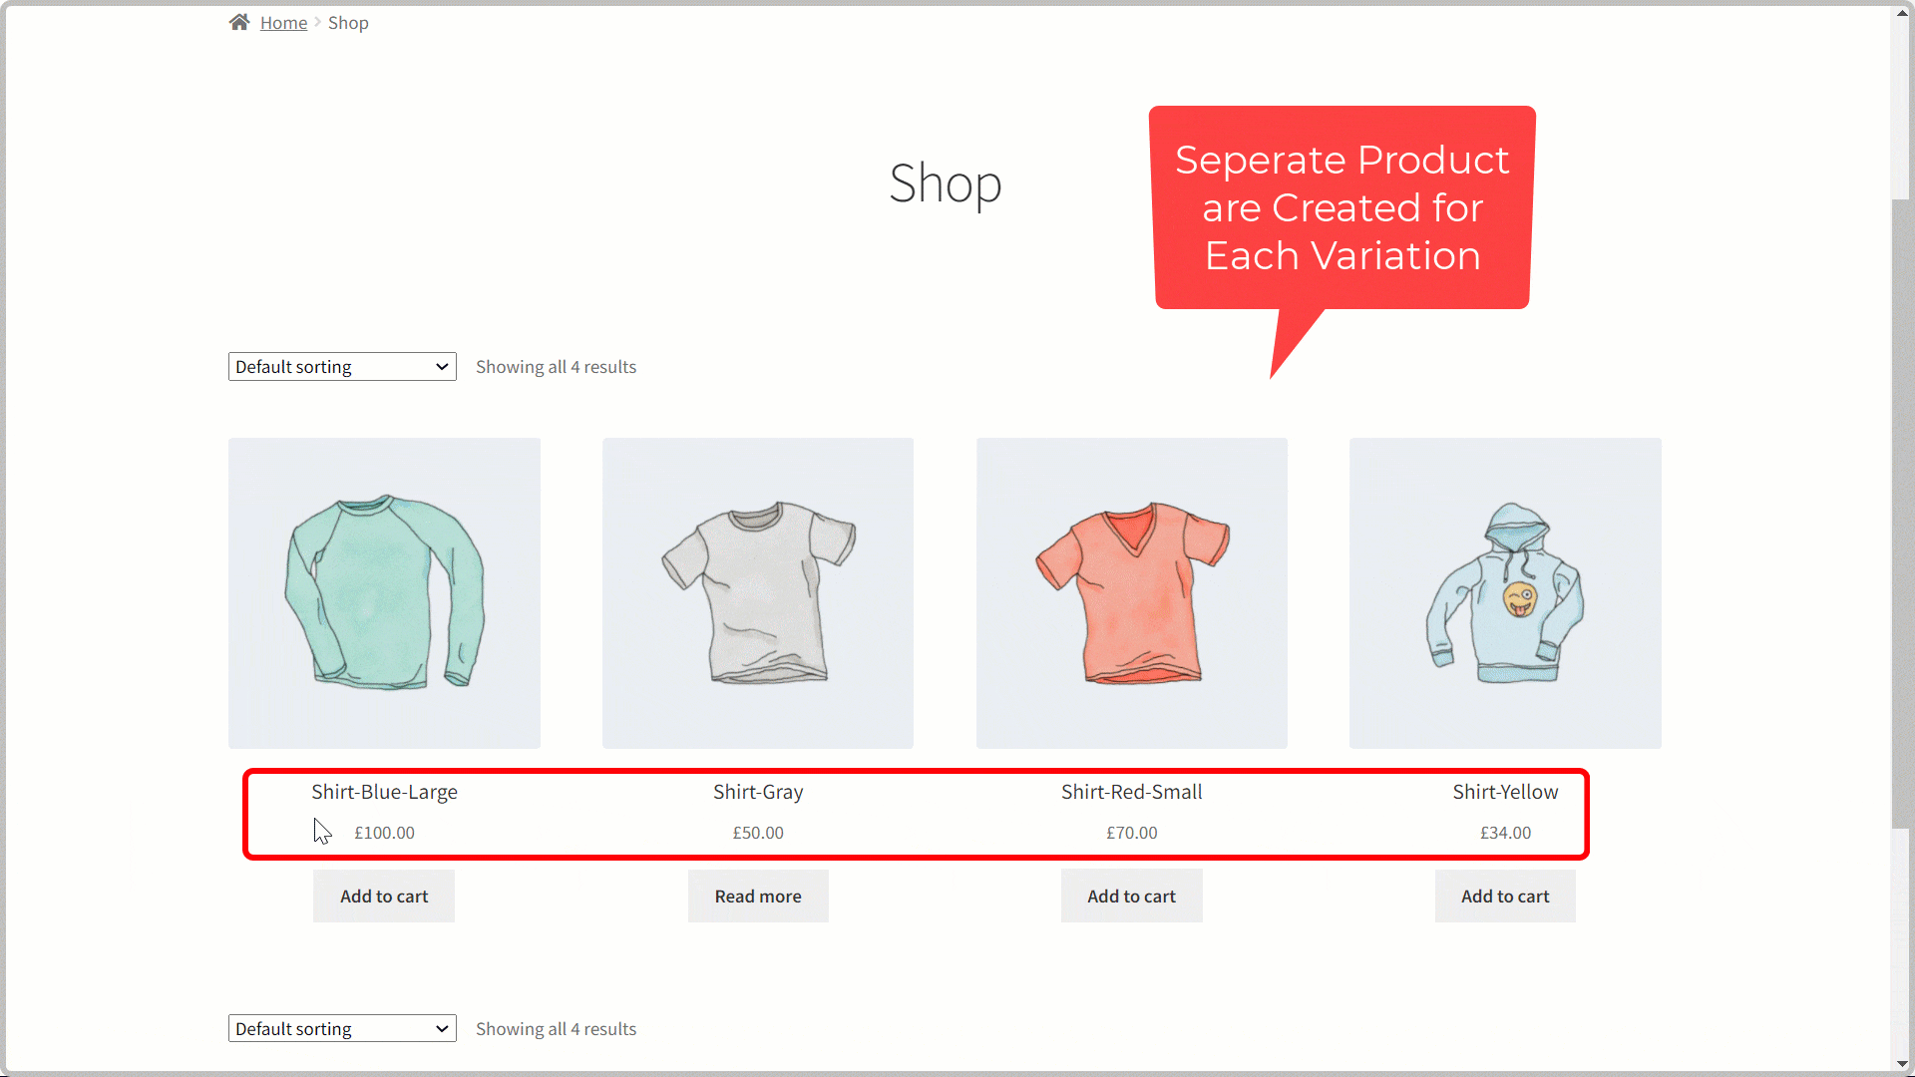Open the Shirt-Blue-Large product title
1915x1077 pixels.
[x=384, y=792]
